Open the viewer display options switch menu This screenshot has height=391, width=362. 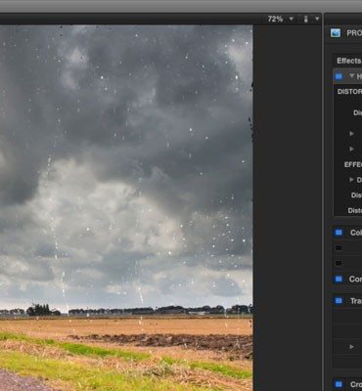[x=311, y=20]
